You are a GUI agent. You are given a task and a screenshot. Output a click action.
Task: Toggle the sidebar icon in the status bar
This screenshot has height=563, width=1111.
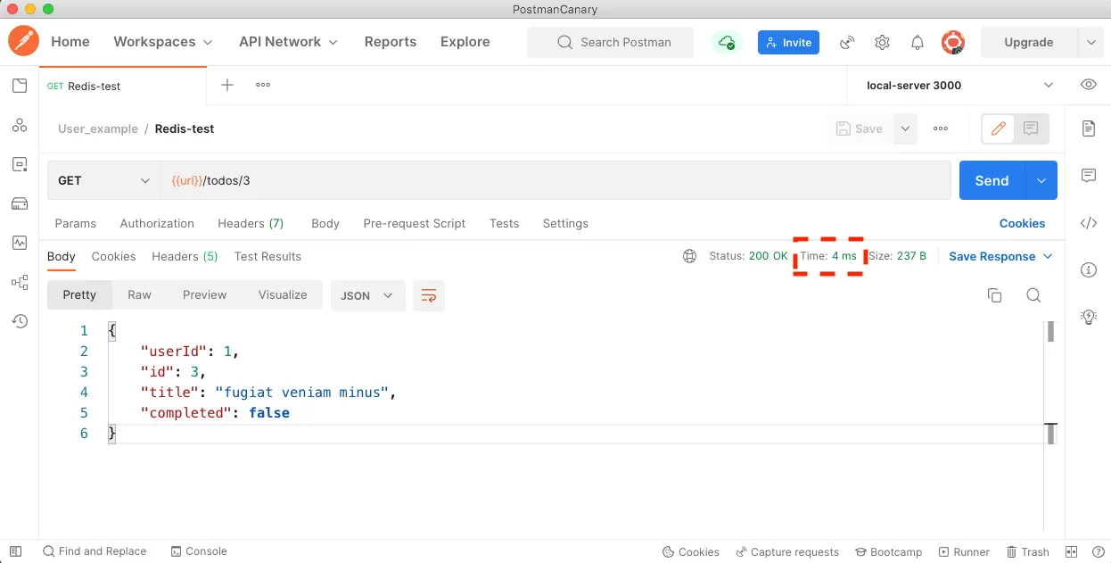pos(15,551)
